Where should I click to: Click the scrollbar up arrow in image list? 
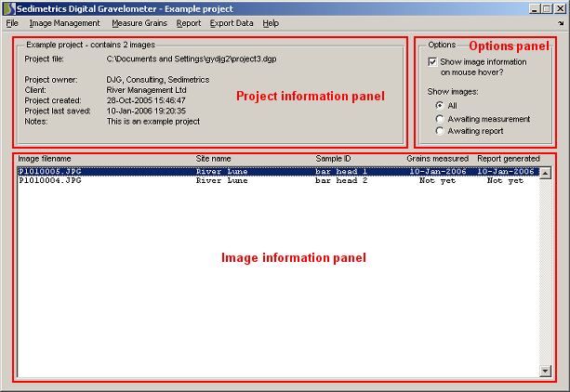tap(545, 174)
